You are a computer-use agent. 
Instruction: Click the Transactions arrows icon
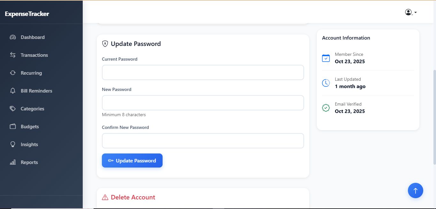(x=13, y=55)
